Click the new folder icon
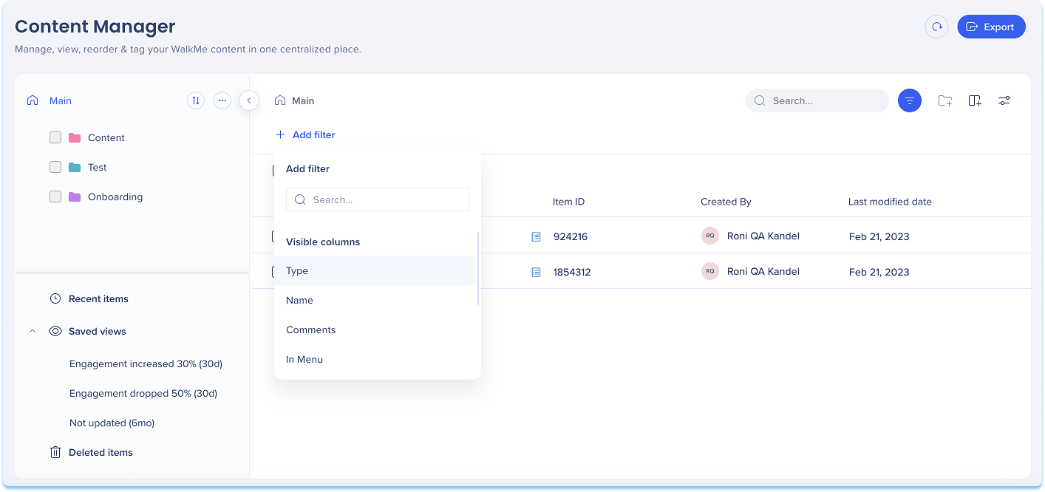The width and height of the screenshot is (1045, 492). coord(945,100)
